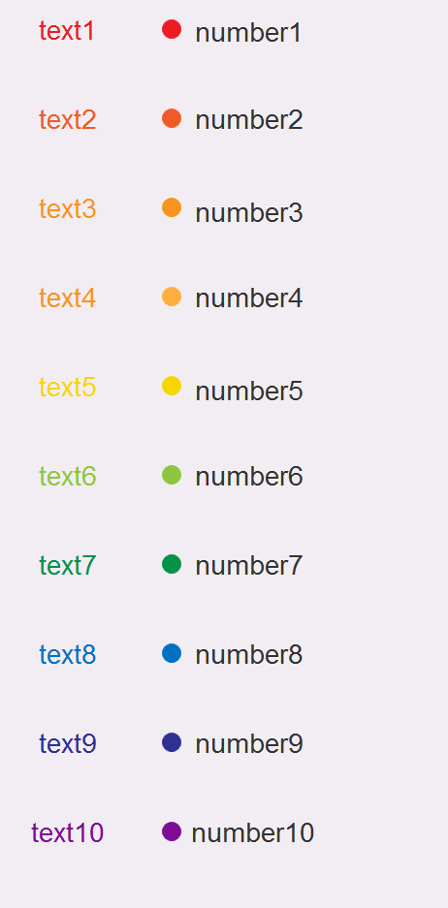Image resolution: width=448 pixels, height=908 pixels.
Task: Select the blue text8 label
Action: pos(67,655)
